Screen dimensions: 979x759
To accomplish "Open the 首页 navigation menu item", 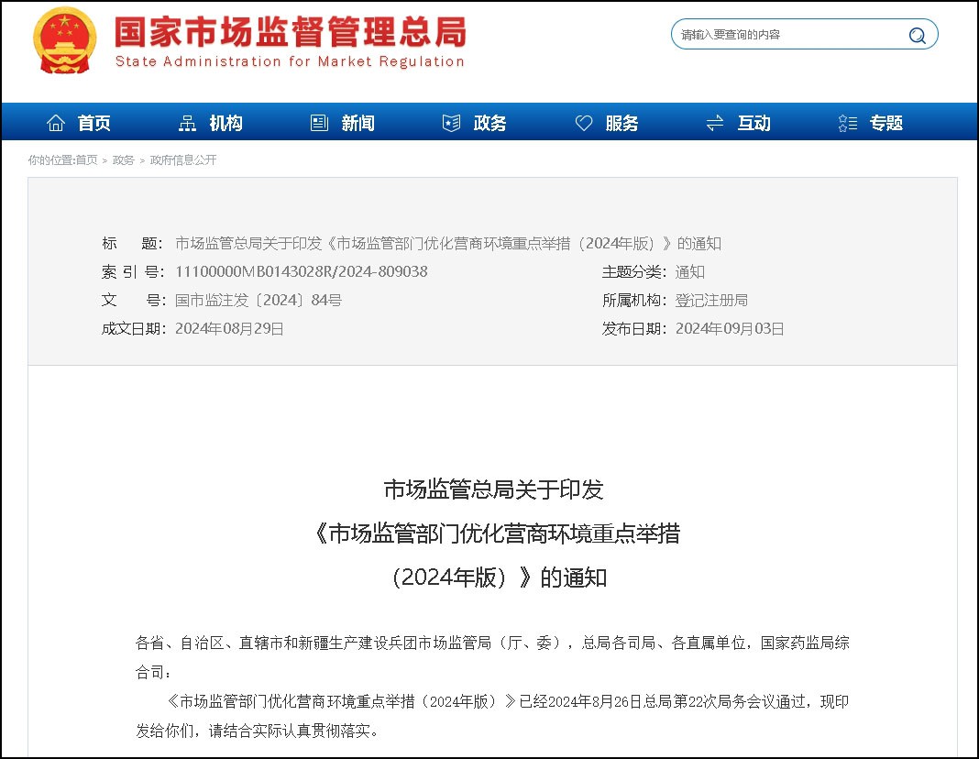I will point(94,123).
